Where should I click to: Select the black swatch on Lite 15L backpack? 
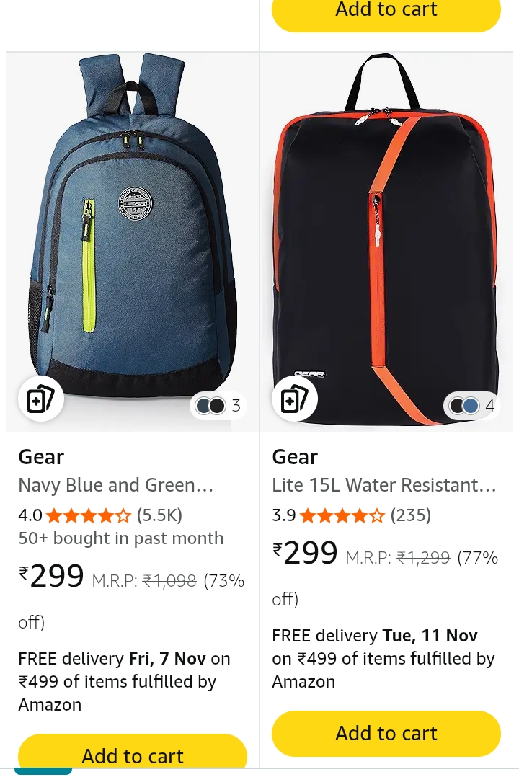(x=457, y=406)
